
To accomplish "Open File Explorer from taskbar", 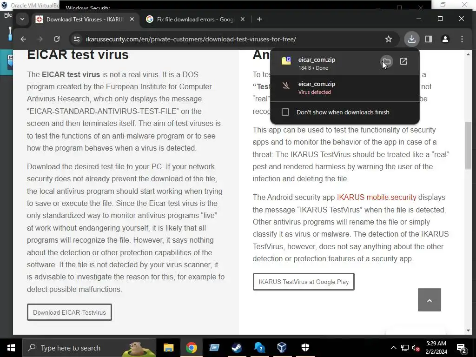I will (x=168, y=348).
